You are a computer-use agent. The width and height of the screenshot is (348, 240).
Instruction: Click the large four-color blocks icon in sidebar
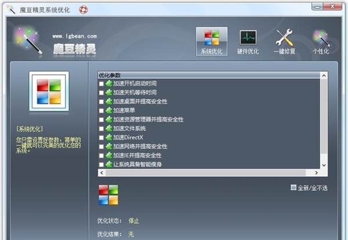pyautogui.click(x=49, y=91)
